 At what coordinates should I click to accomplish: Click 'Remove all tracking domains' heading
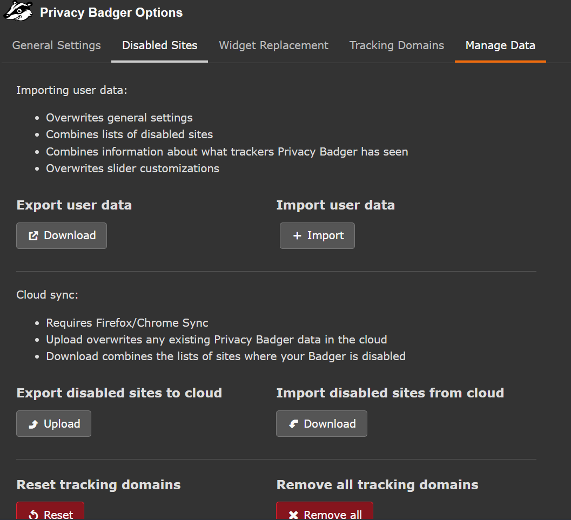click(x=377, y=485)
